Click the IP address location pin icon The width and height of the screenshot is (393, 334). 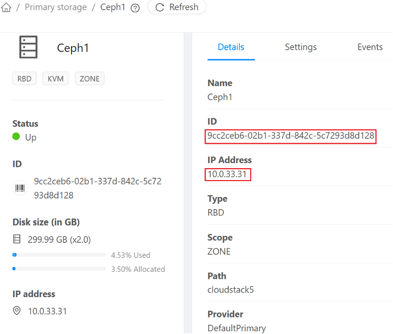pos(17,311)
